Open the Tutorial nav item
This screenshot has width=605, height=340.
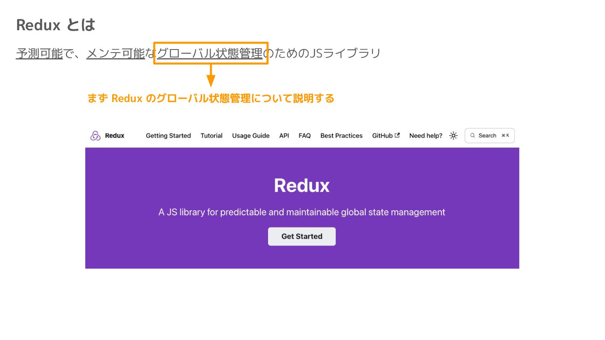(x=211, y=136)
